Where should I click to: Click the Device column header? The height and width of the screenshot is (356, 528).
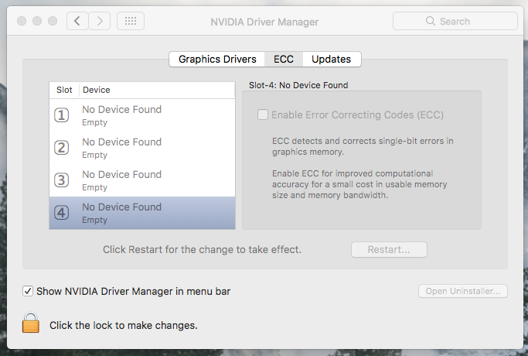pos(155,90)
